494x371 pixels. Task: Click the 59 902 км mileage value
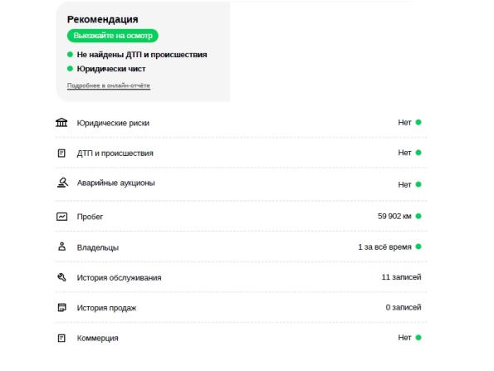pyautogui.click(x=394, y=216)
